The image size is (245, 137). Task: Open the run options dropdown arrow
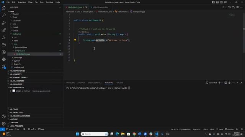[x=226, y=7]
